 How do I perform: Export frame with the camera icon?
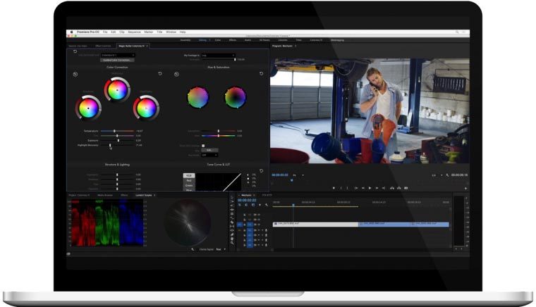(x=406, y=188)
